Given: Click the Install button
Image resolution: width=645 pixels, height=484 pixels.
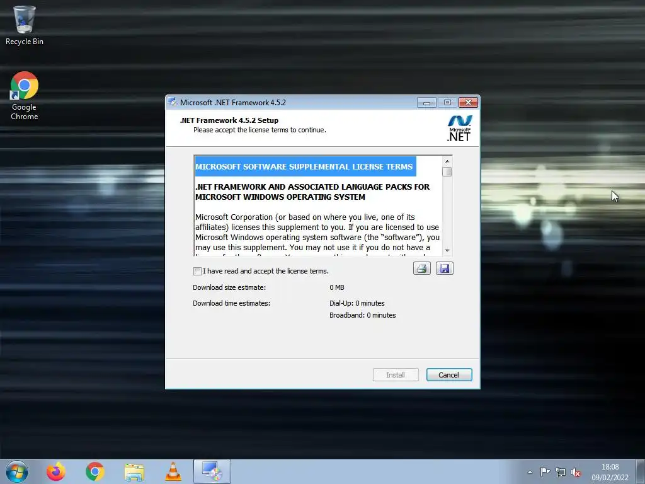Looking at the screenshot, I should 396,374.
